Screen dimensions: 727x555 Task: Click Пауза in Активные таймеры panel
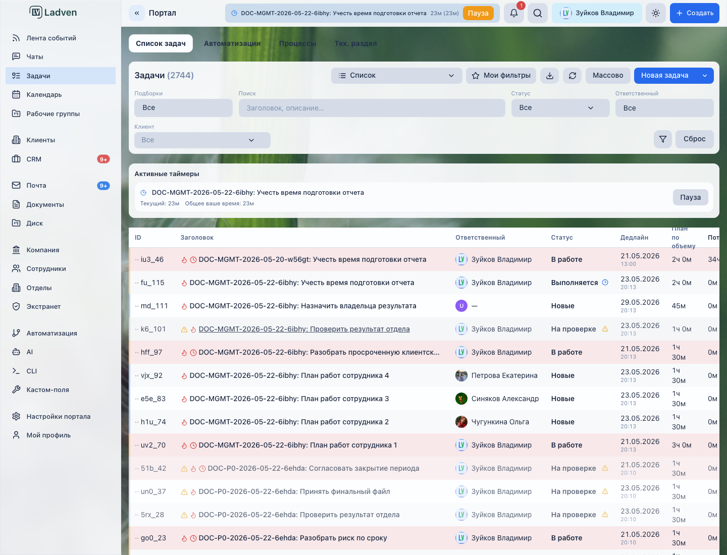tap(690, 197)
